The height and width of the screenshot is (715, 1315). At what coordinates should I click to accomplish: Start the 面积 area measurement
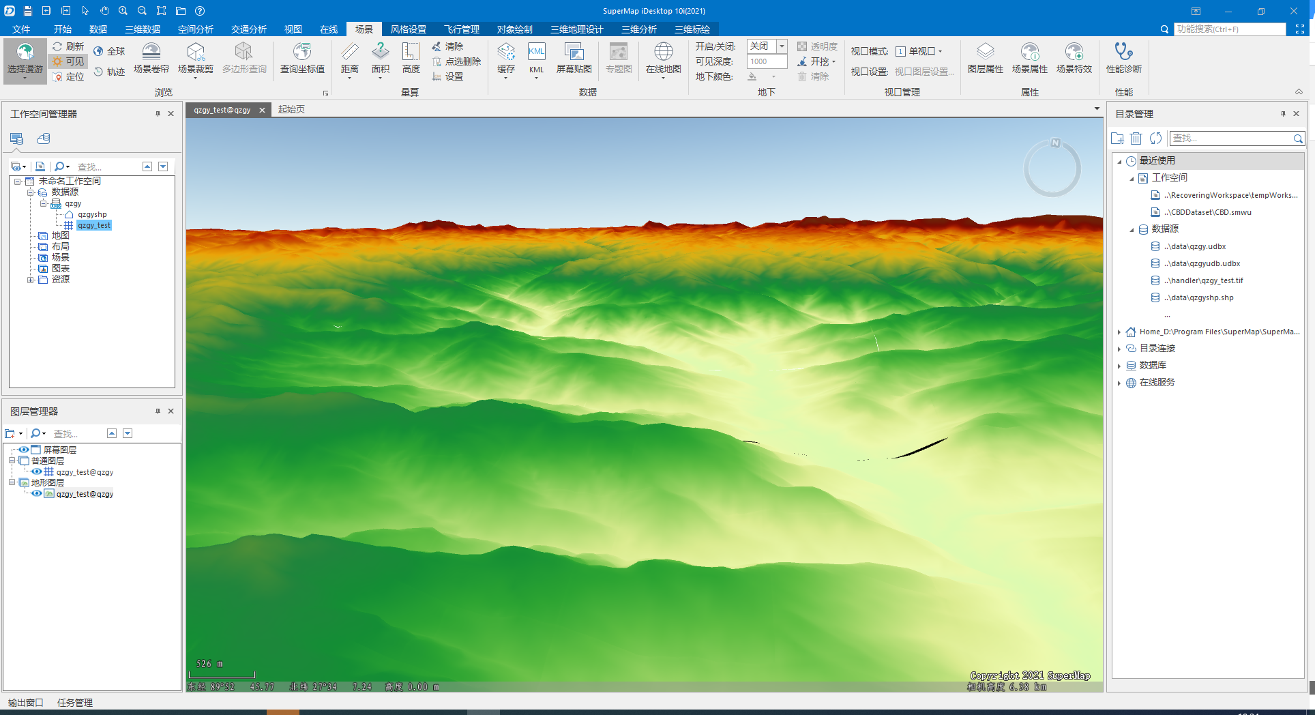tap(381, 60)
